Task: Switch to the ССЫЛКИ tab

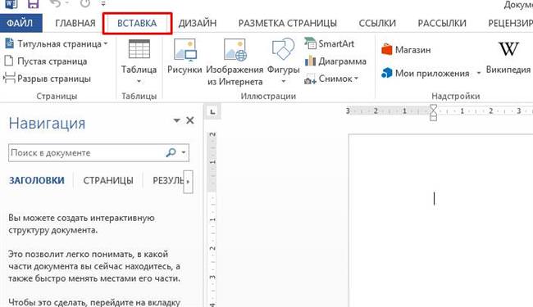Action: coord(377,23)
